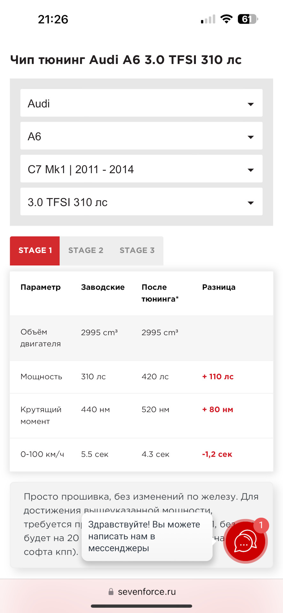Screen dimensions: 283x613
Task: Tap the Wi-Fi status icon
Action: click(226, 19)
